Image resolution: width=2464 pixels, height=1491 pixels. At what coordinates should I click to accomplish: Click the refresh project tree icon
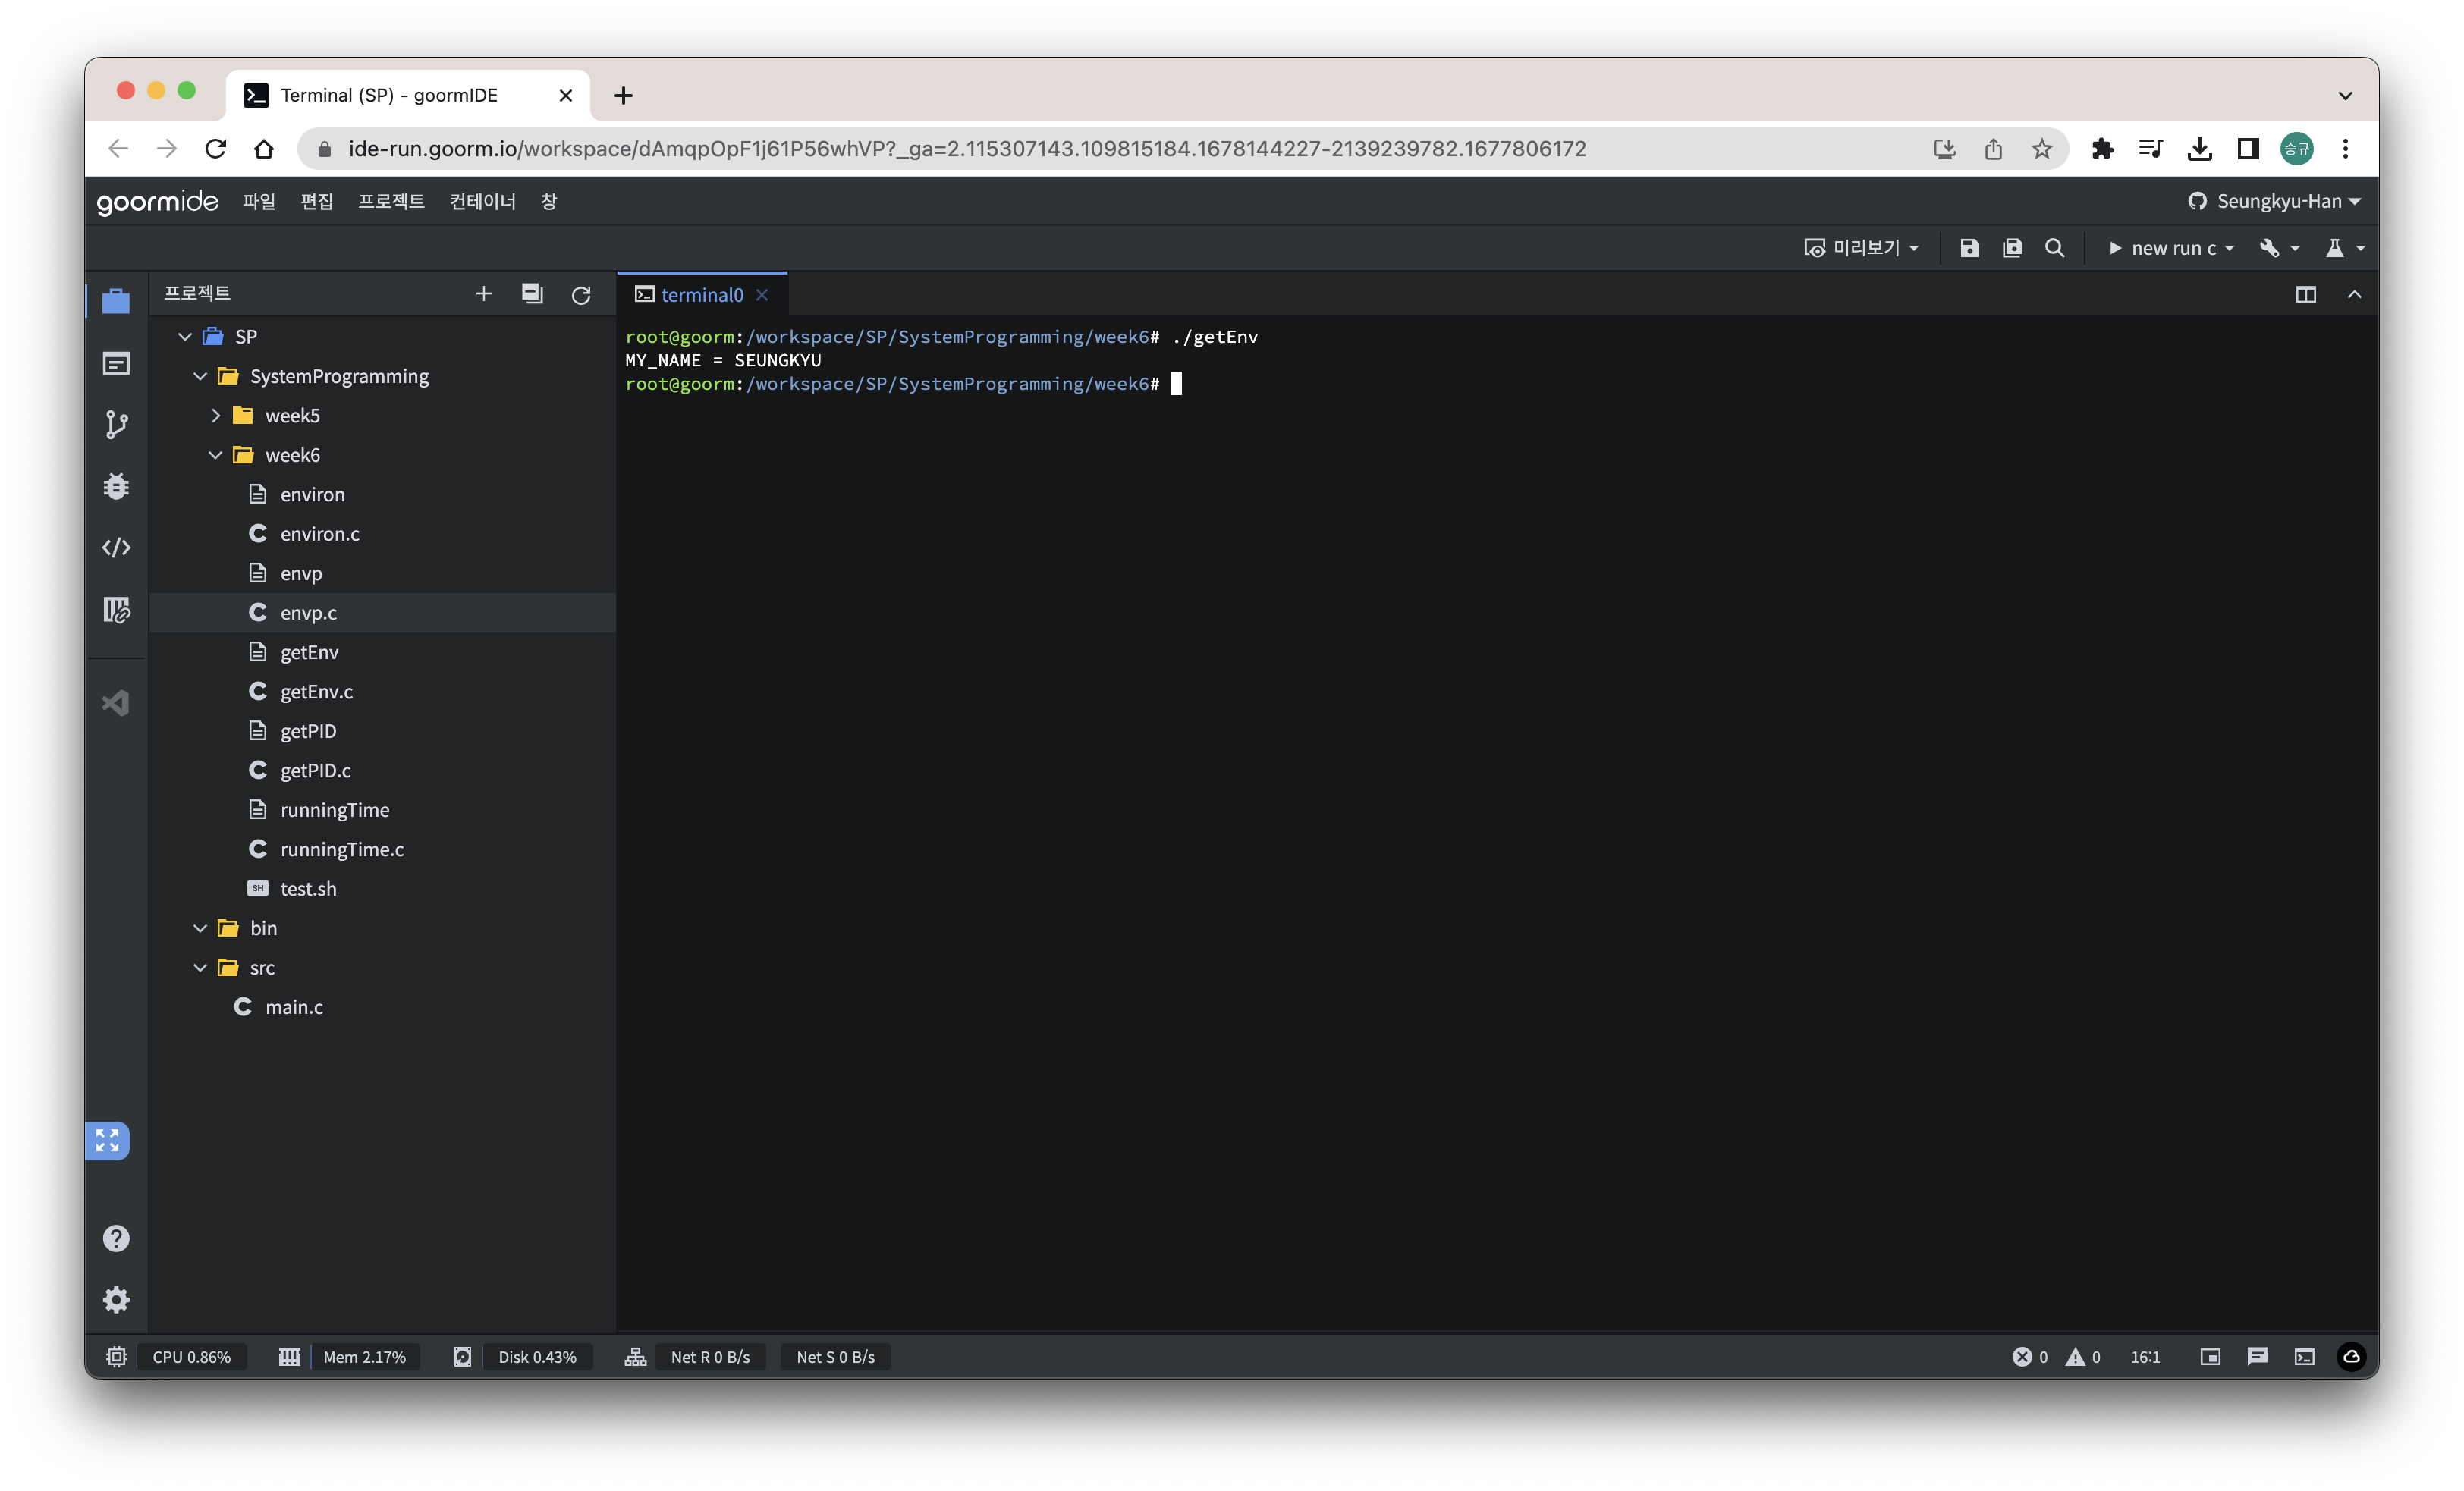[x=581, y=295]
